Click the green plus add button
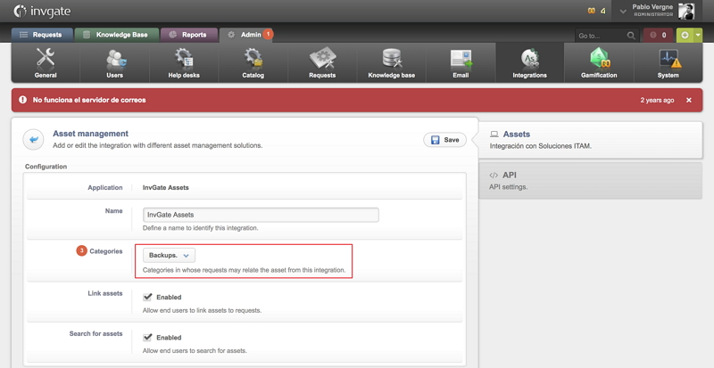The width and height of the screenshot is (714, 368). click(x=685, y=35)
